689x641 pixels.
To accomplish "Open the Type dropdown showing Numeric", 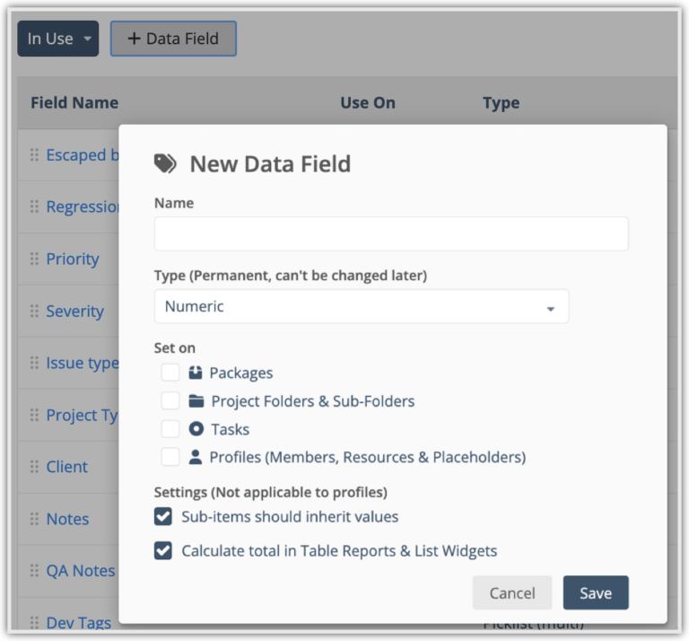I will [362, 307].
